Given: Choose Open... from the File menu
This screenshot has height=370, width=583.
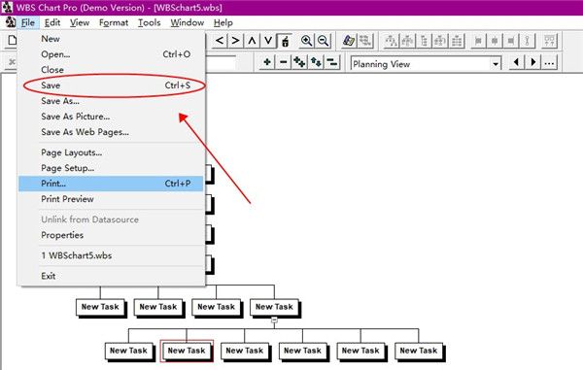Looking at the screenshot, I should (111, 54).
